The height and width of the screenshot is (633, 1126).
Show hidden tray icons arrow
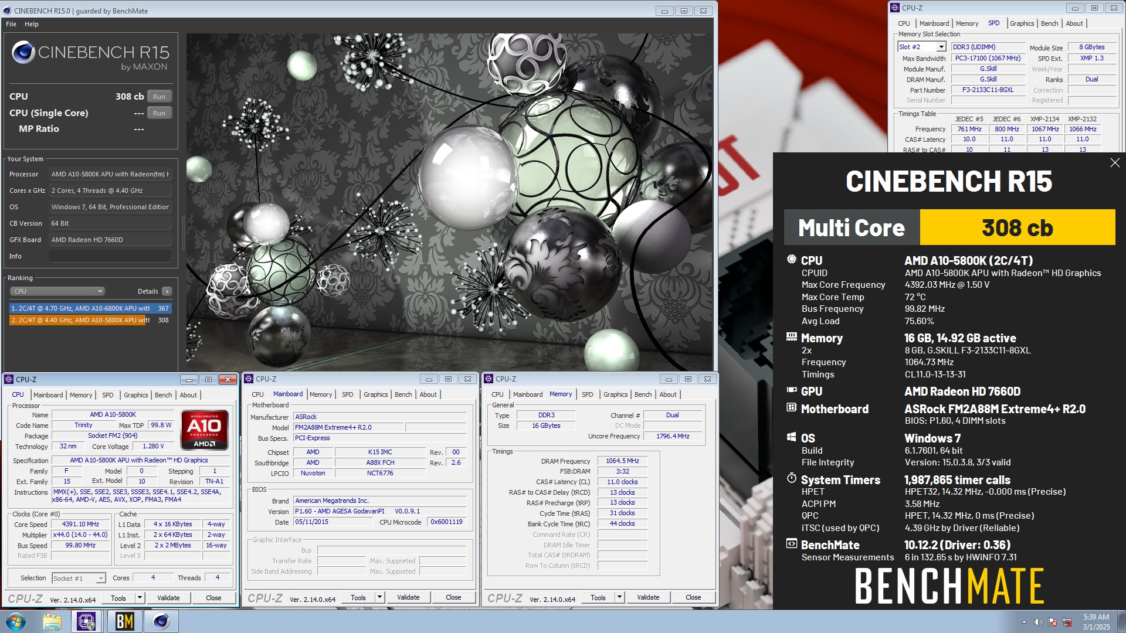(1024, 622)
